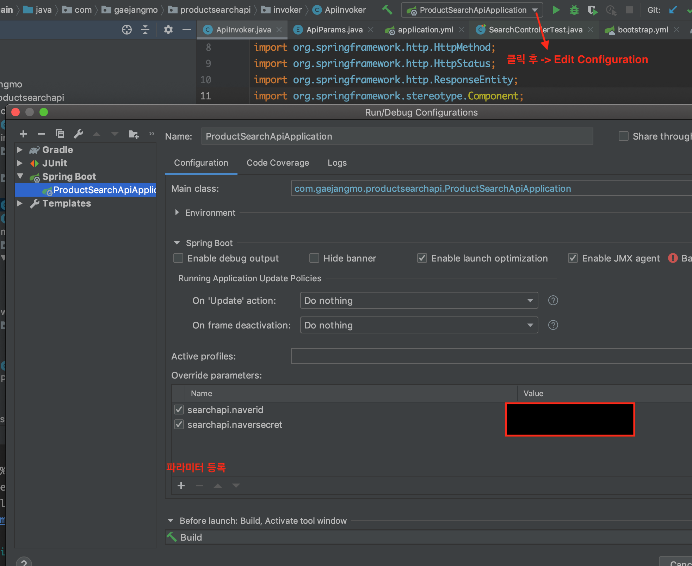
Task: Add new configuration with plus icon
Action: (x=23, y=134)
